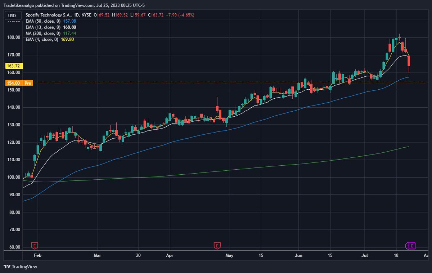This screenshot has width=432, height=273.
Task: Click the EMA 13 value 168.80
Action: 69,27
